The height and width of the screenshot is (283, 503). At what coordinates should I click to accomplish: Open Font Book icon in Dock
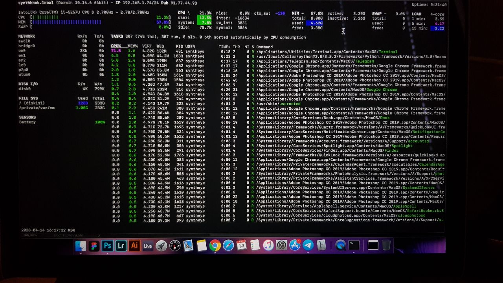[321, 246]
